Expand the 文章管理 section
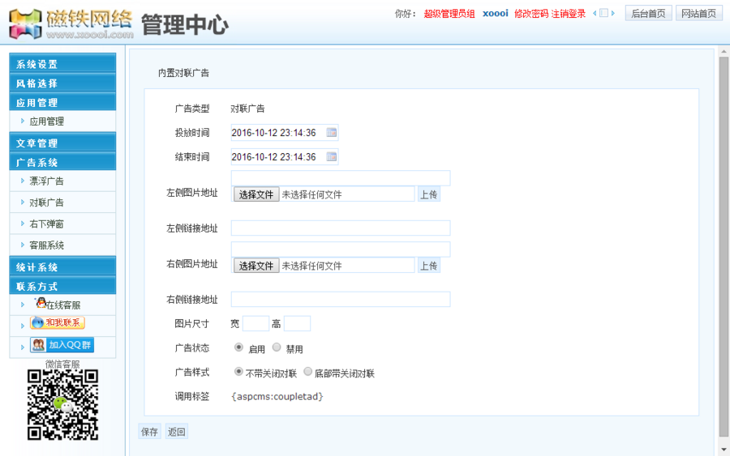This screenshot has width=730, height=456. coord(62,143)
